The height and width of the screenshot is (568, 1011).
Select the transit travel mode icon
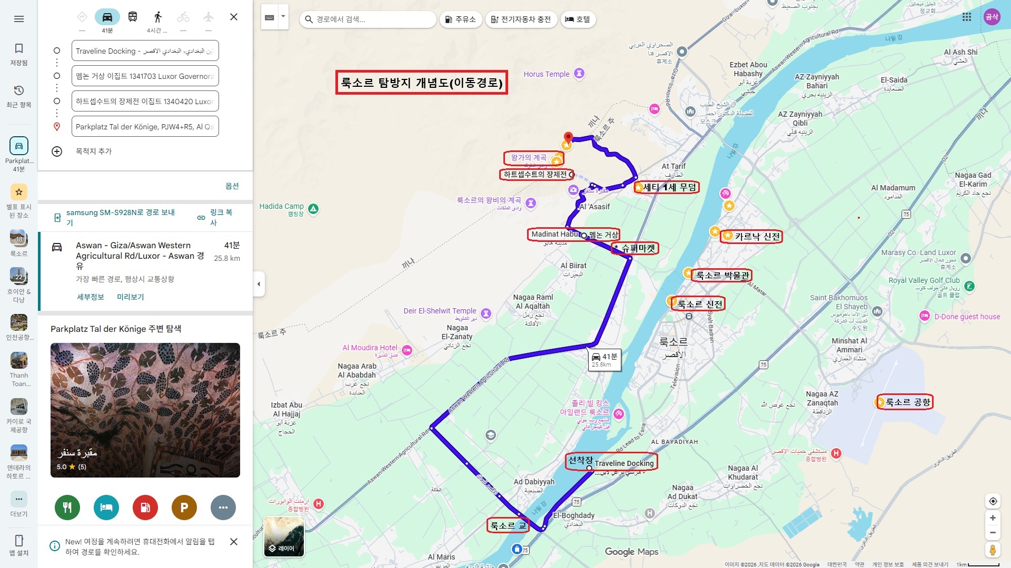point(133,17)
